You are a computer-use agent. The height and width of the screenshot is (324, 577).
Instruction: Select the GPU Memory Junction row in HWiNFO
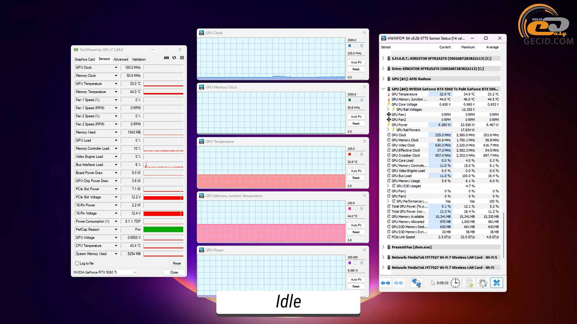(x=443, y=99)
